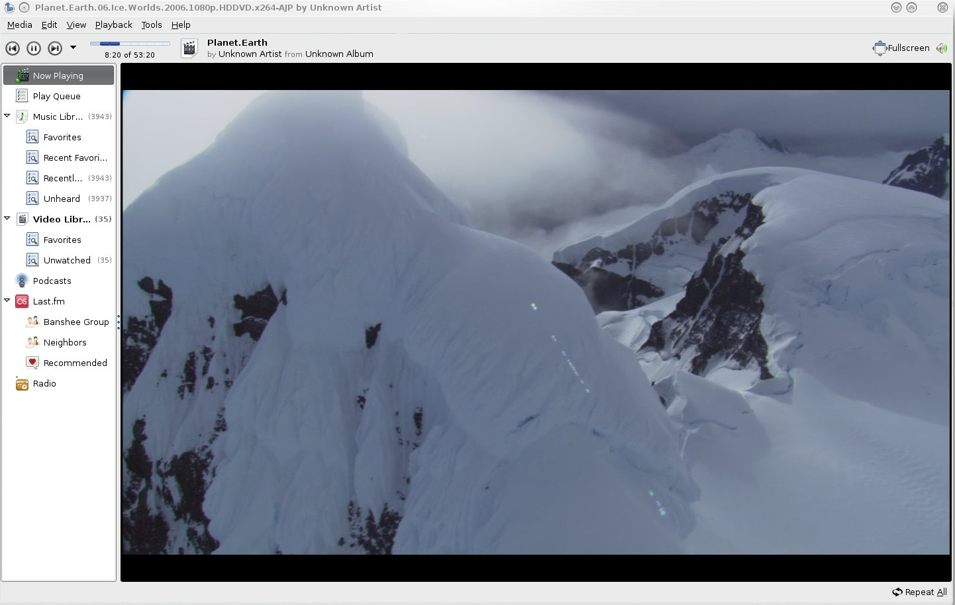This screenshot has width=955, height=605.
Task: Open the next-button dropdown arrow
Action: (x=73, y=48)
